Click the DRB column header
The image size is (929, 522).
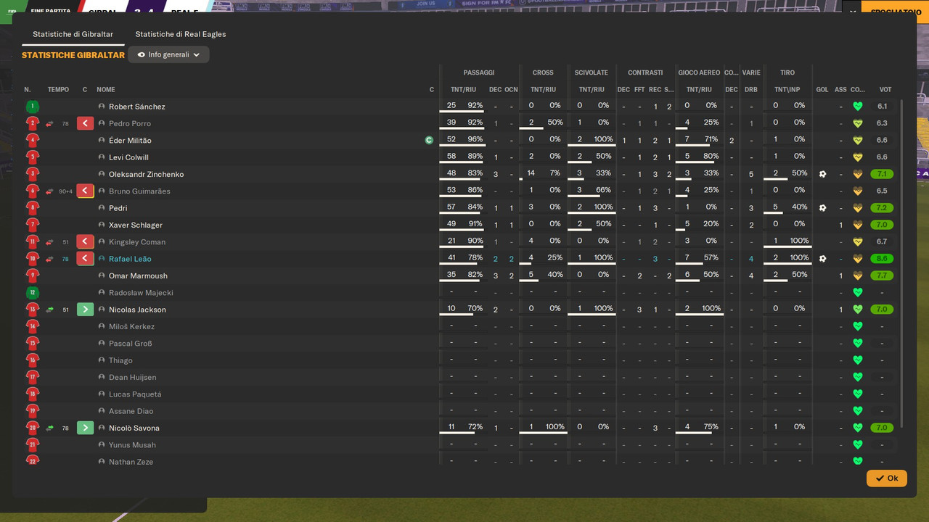coord(751,90)
